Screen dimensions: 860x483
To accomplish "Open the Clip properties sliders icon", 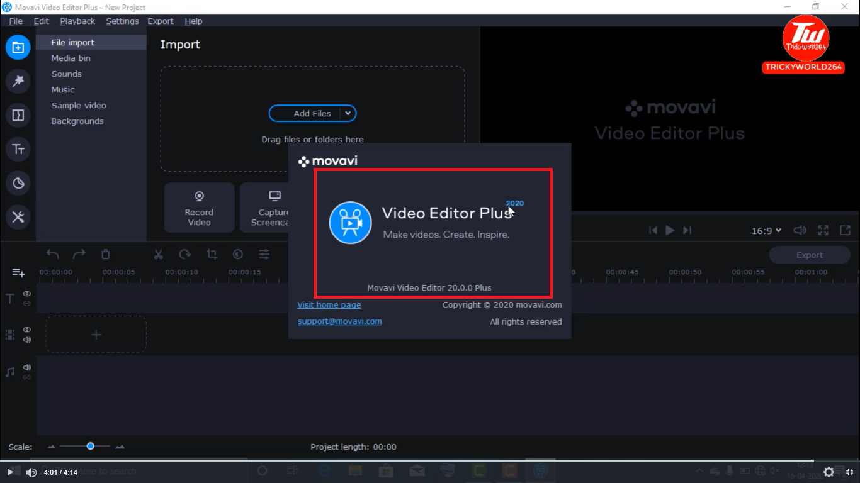I will 264,255.
